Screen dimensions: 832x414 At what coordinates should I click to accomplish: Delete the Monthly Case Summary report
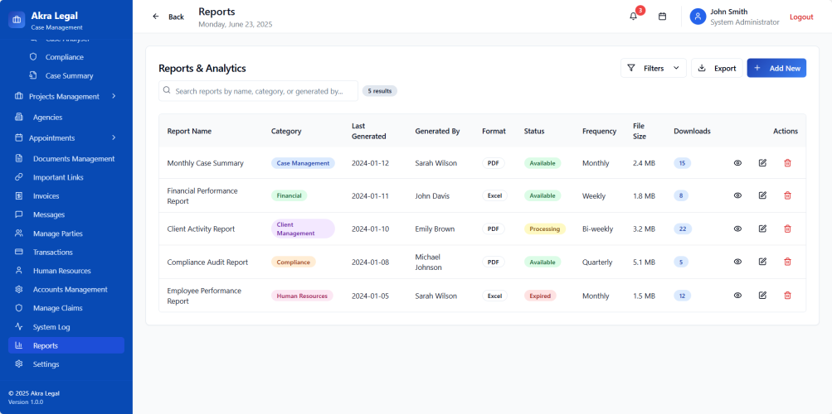pyautogui.click(x=787, y=163)
